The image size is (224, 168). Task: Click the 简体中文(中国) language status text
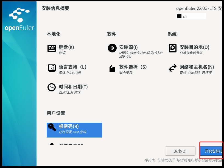pyautogui.click(x=70, y=73)
